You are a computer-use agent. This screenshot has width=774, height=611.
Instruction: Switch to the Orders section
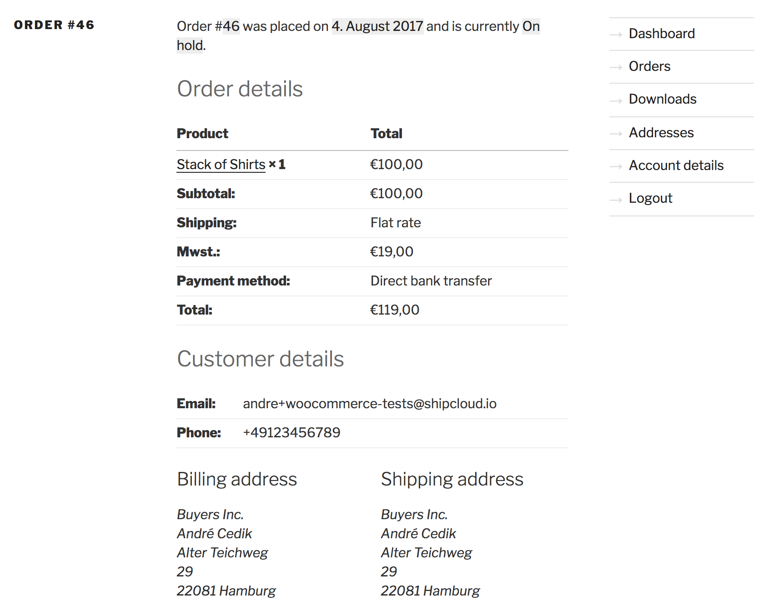649,66
